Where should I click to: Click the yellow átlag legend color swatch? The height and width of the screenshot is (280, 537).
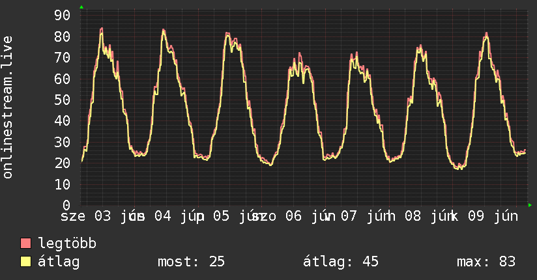25,262
